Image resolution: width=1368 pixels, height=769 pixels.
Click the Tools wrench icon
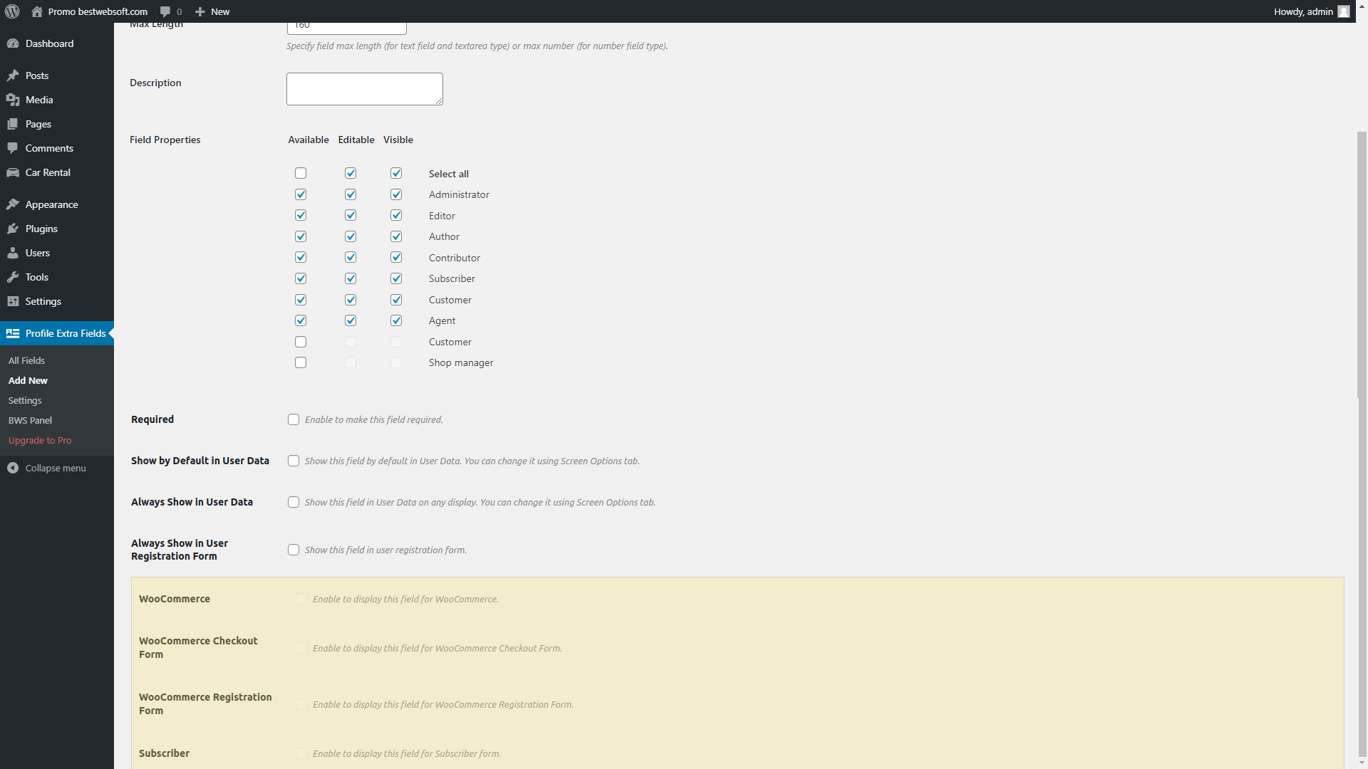[x=14, y=277]
